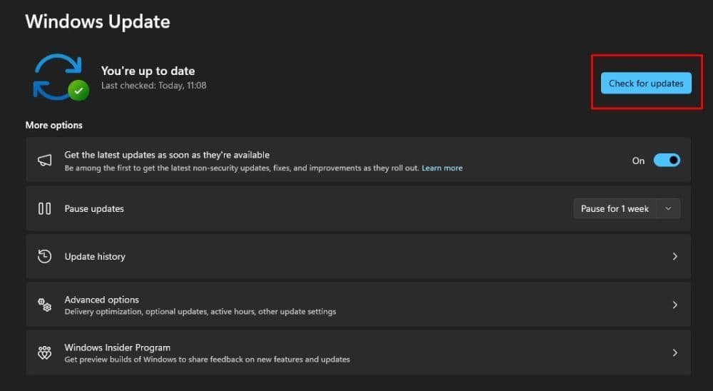Click the Check for updates button
Image resolution: width=713 pixels, height=391 pixels.
[646, 83]
